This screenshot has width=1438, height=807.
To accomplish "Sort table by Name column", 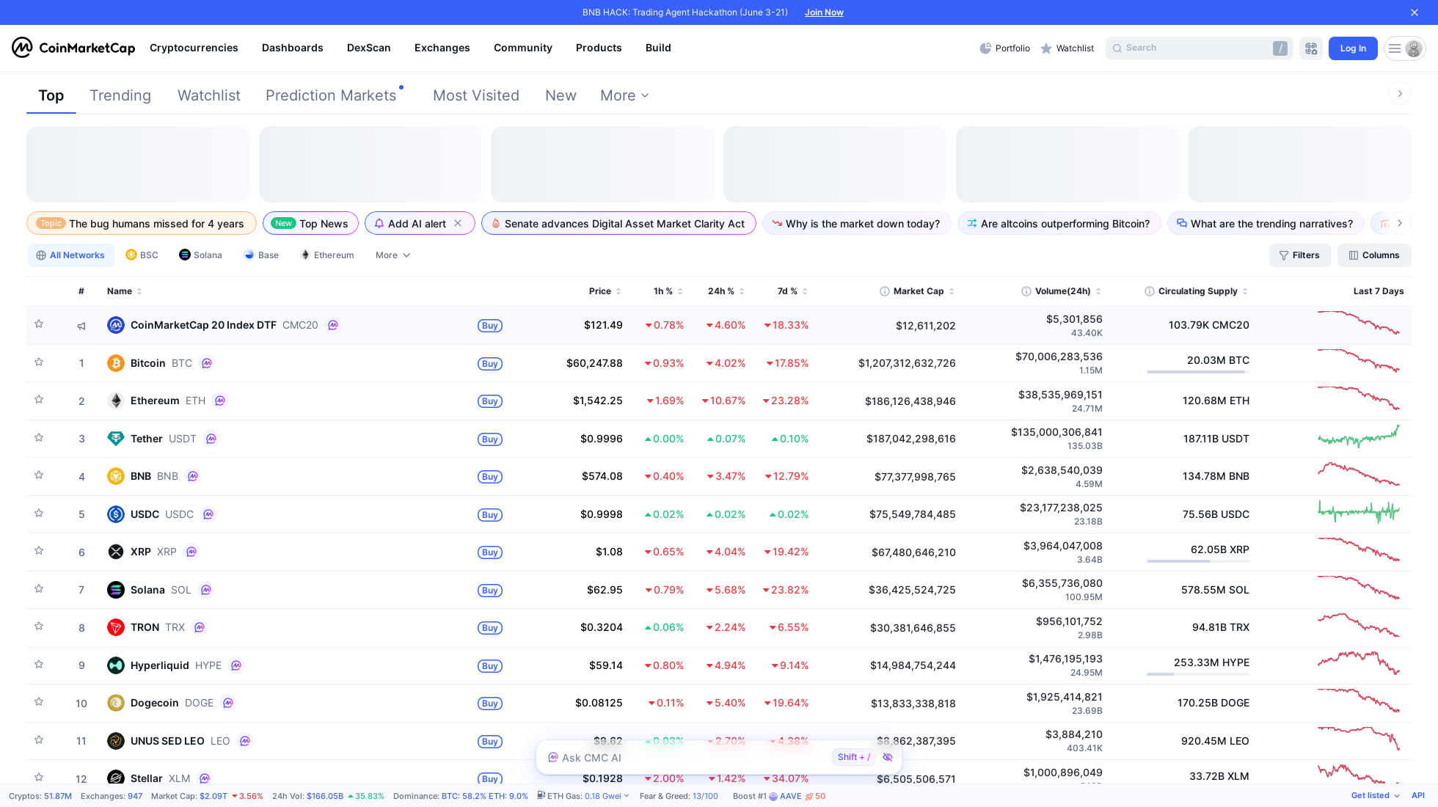I will [x=124, y=291].
